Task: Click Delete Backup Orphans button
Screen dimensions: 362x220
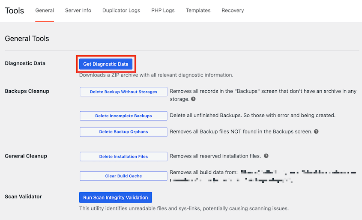Action: click(x=123, y=132)
